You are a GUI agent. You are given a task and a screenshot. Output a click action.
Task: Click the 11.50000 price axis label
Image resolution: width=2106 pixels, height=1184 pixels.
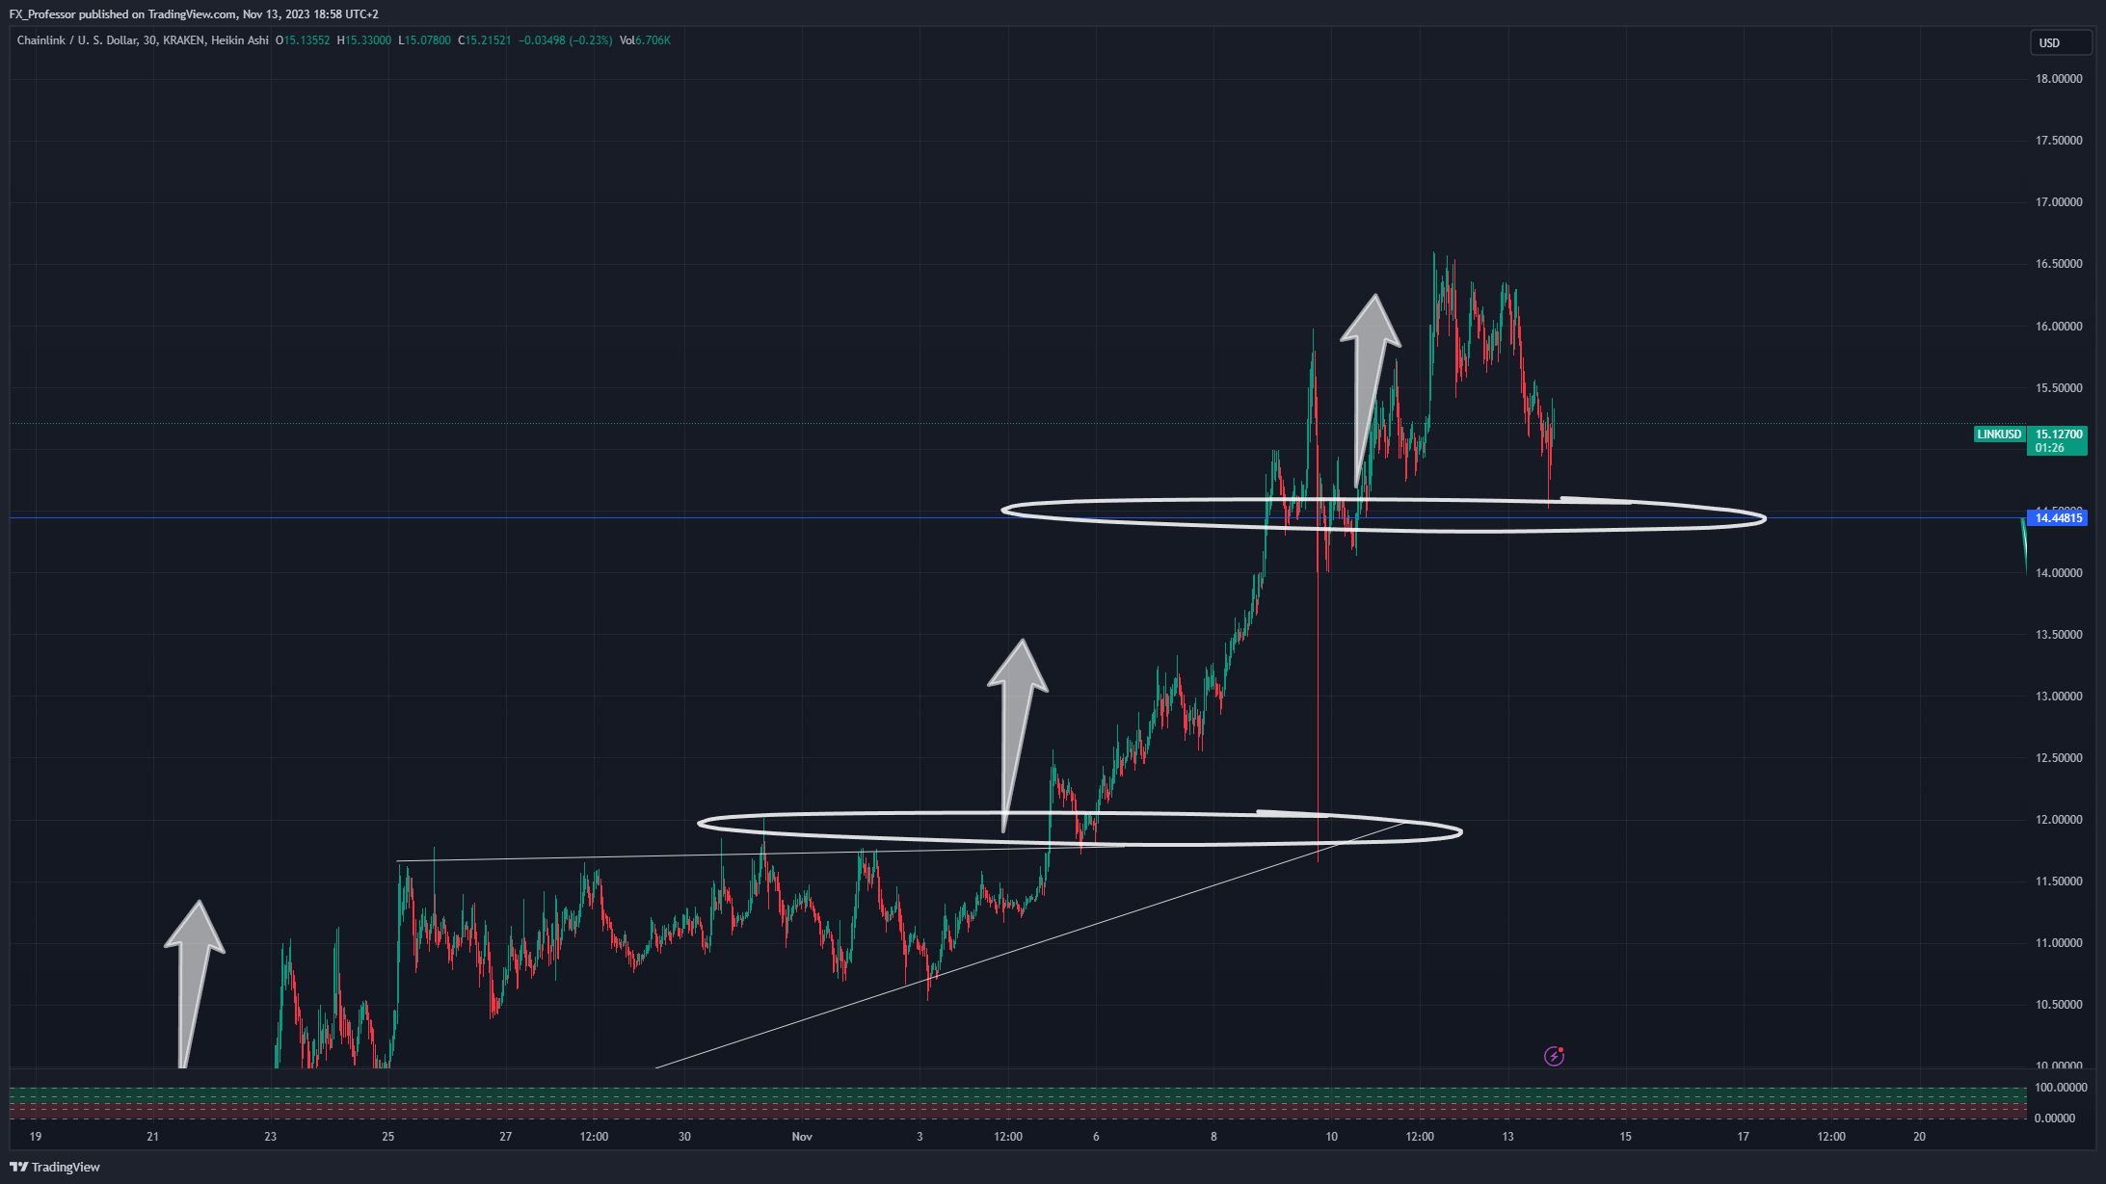[x=2059, y=881]
